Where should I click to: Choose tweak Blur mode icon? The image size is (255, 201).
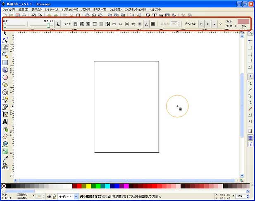153,24
